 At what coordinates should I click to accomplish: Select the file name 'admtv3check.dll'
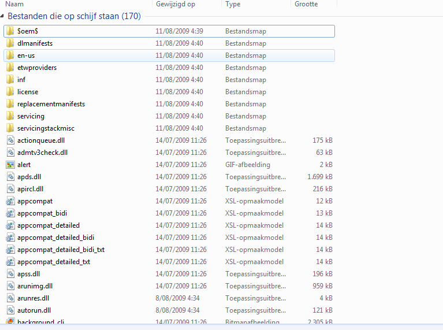click(x=42, y=153)
